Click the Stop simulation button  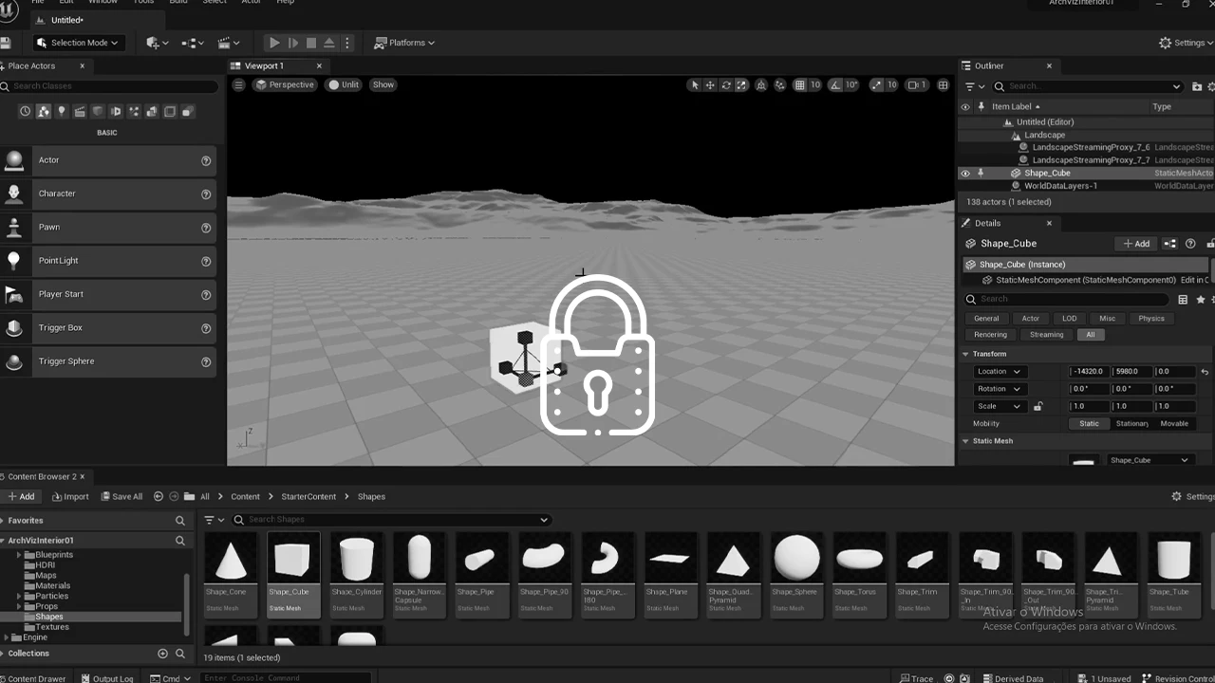tap(310, 43)
